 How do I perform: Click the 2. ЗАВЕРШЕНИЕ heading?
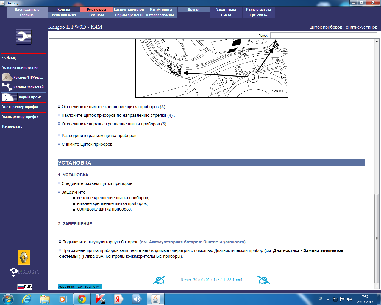[75, 224]
